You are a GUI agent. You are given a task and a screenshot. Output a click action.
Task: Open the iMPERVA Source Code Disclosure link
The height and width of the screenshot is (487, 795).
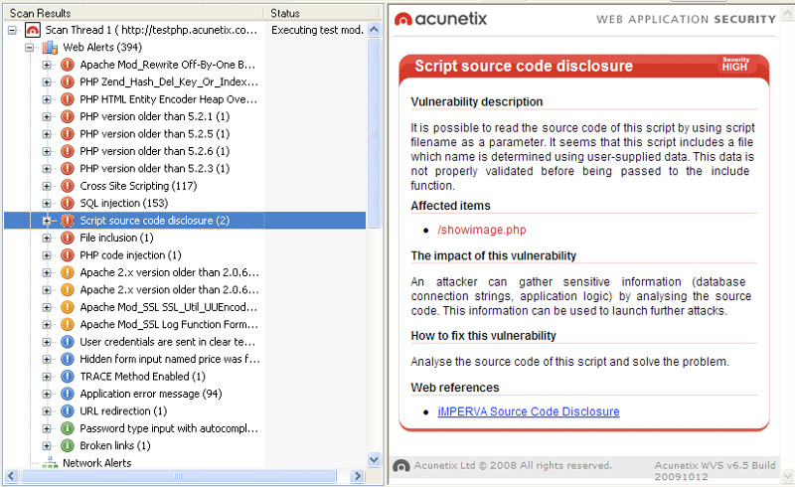pyautogui.click(x=528, y=411)
